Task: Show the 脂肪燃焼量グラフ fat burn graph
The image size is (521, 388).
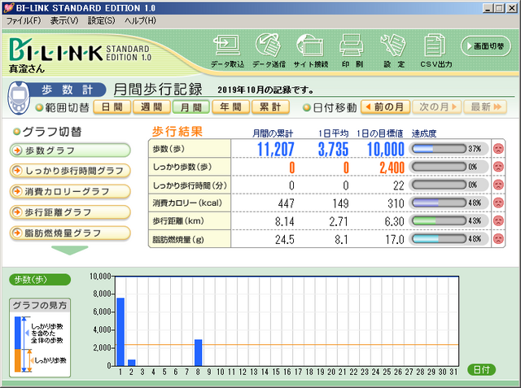Action: pyautogui.click(x=70, y=233)
